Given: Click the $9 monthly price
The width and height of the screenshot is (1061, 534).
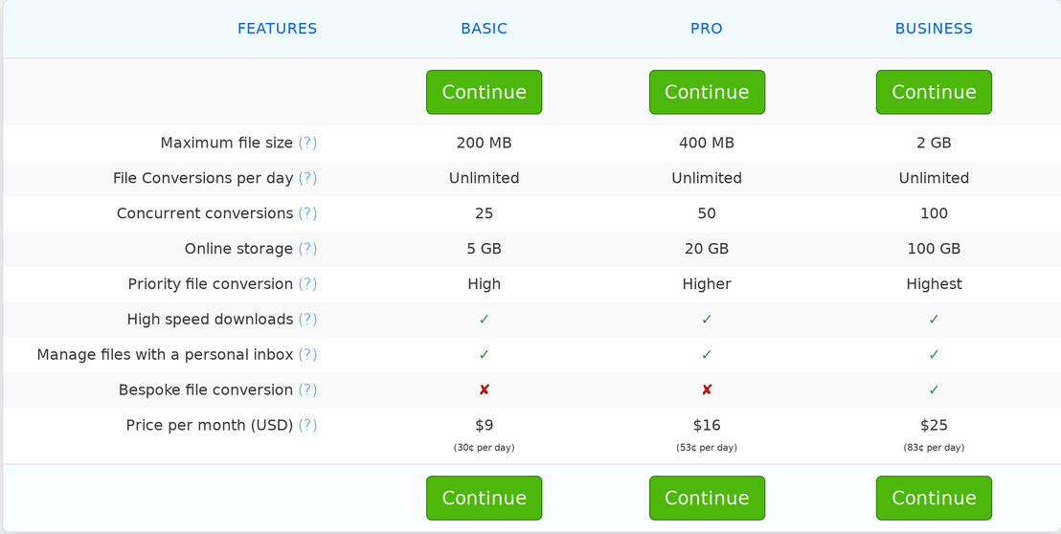Looking at the screenshot, I should tap(484, 425).
